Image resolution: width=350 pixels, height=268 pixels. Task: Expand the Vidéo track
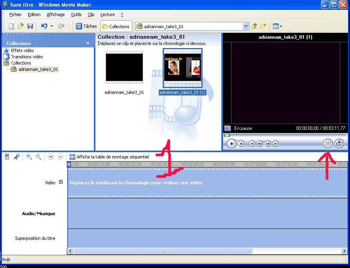[x=61, y=182]
